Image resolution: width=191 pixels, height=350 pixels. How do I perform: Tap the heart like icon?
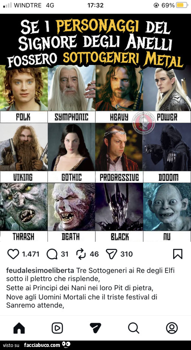click(13, 254)
